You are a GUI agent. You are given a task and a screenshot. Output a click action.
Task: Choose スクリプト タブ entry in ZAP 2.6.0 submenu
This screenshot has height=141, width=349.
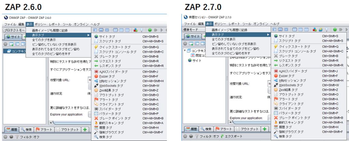point(129,41)
